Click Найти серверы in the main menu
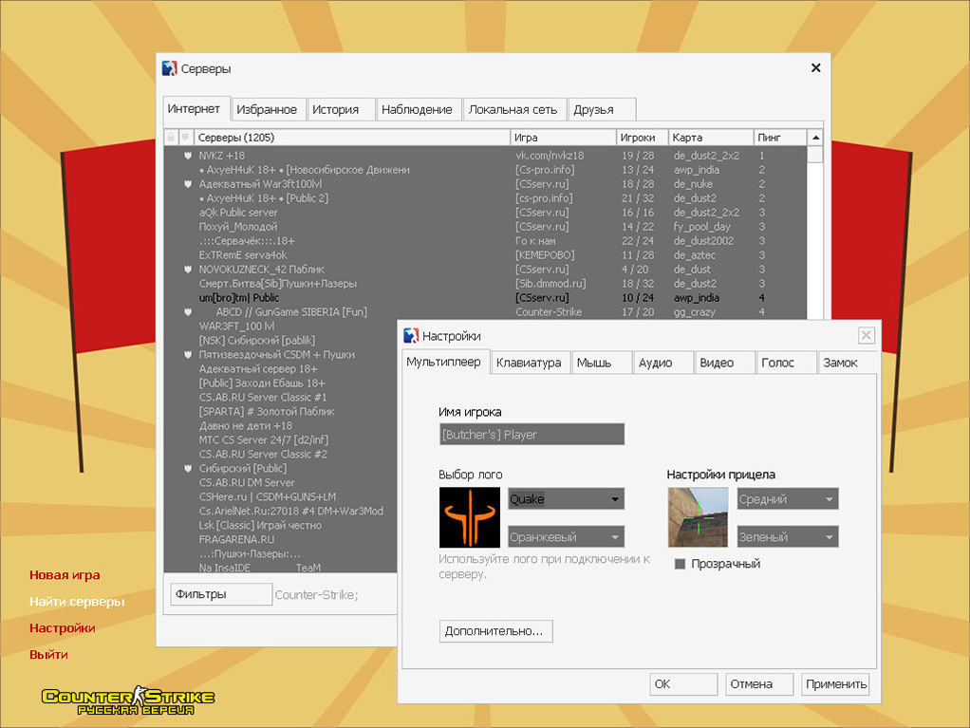970x728 pixels. click(77, 601)
